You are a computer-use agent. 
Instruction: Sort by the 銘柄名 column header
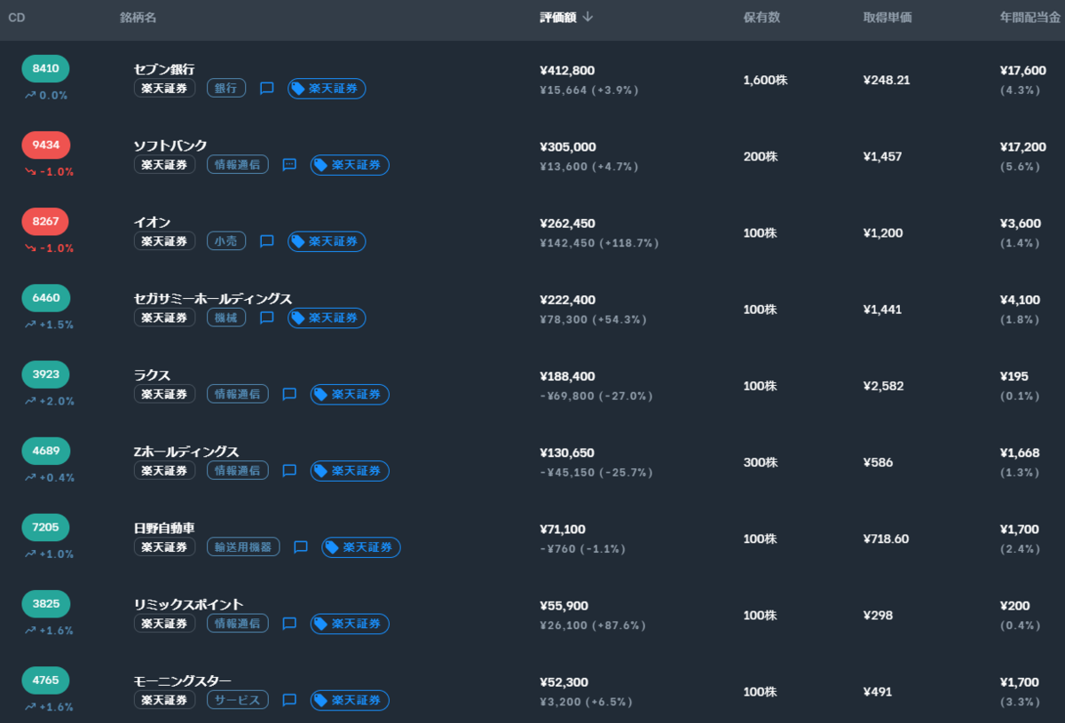[x=138, y=17]
